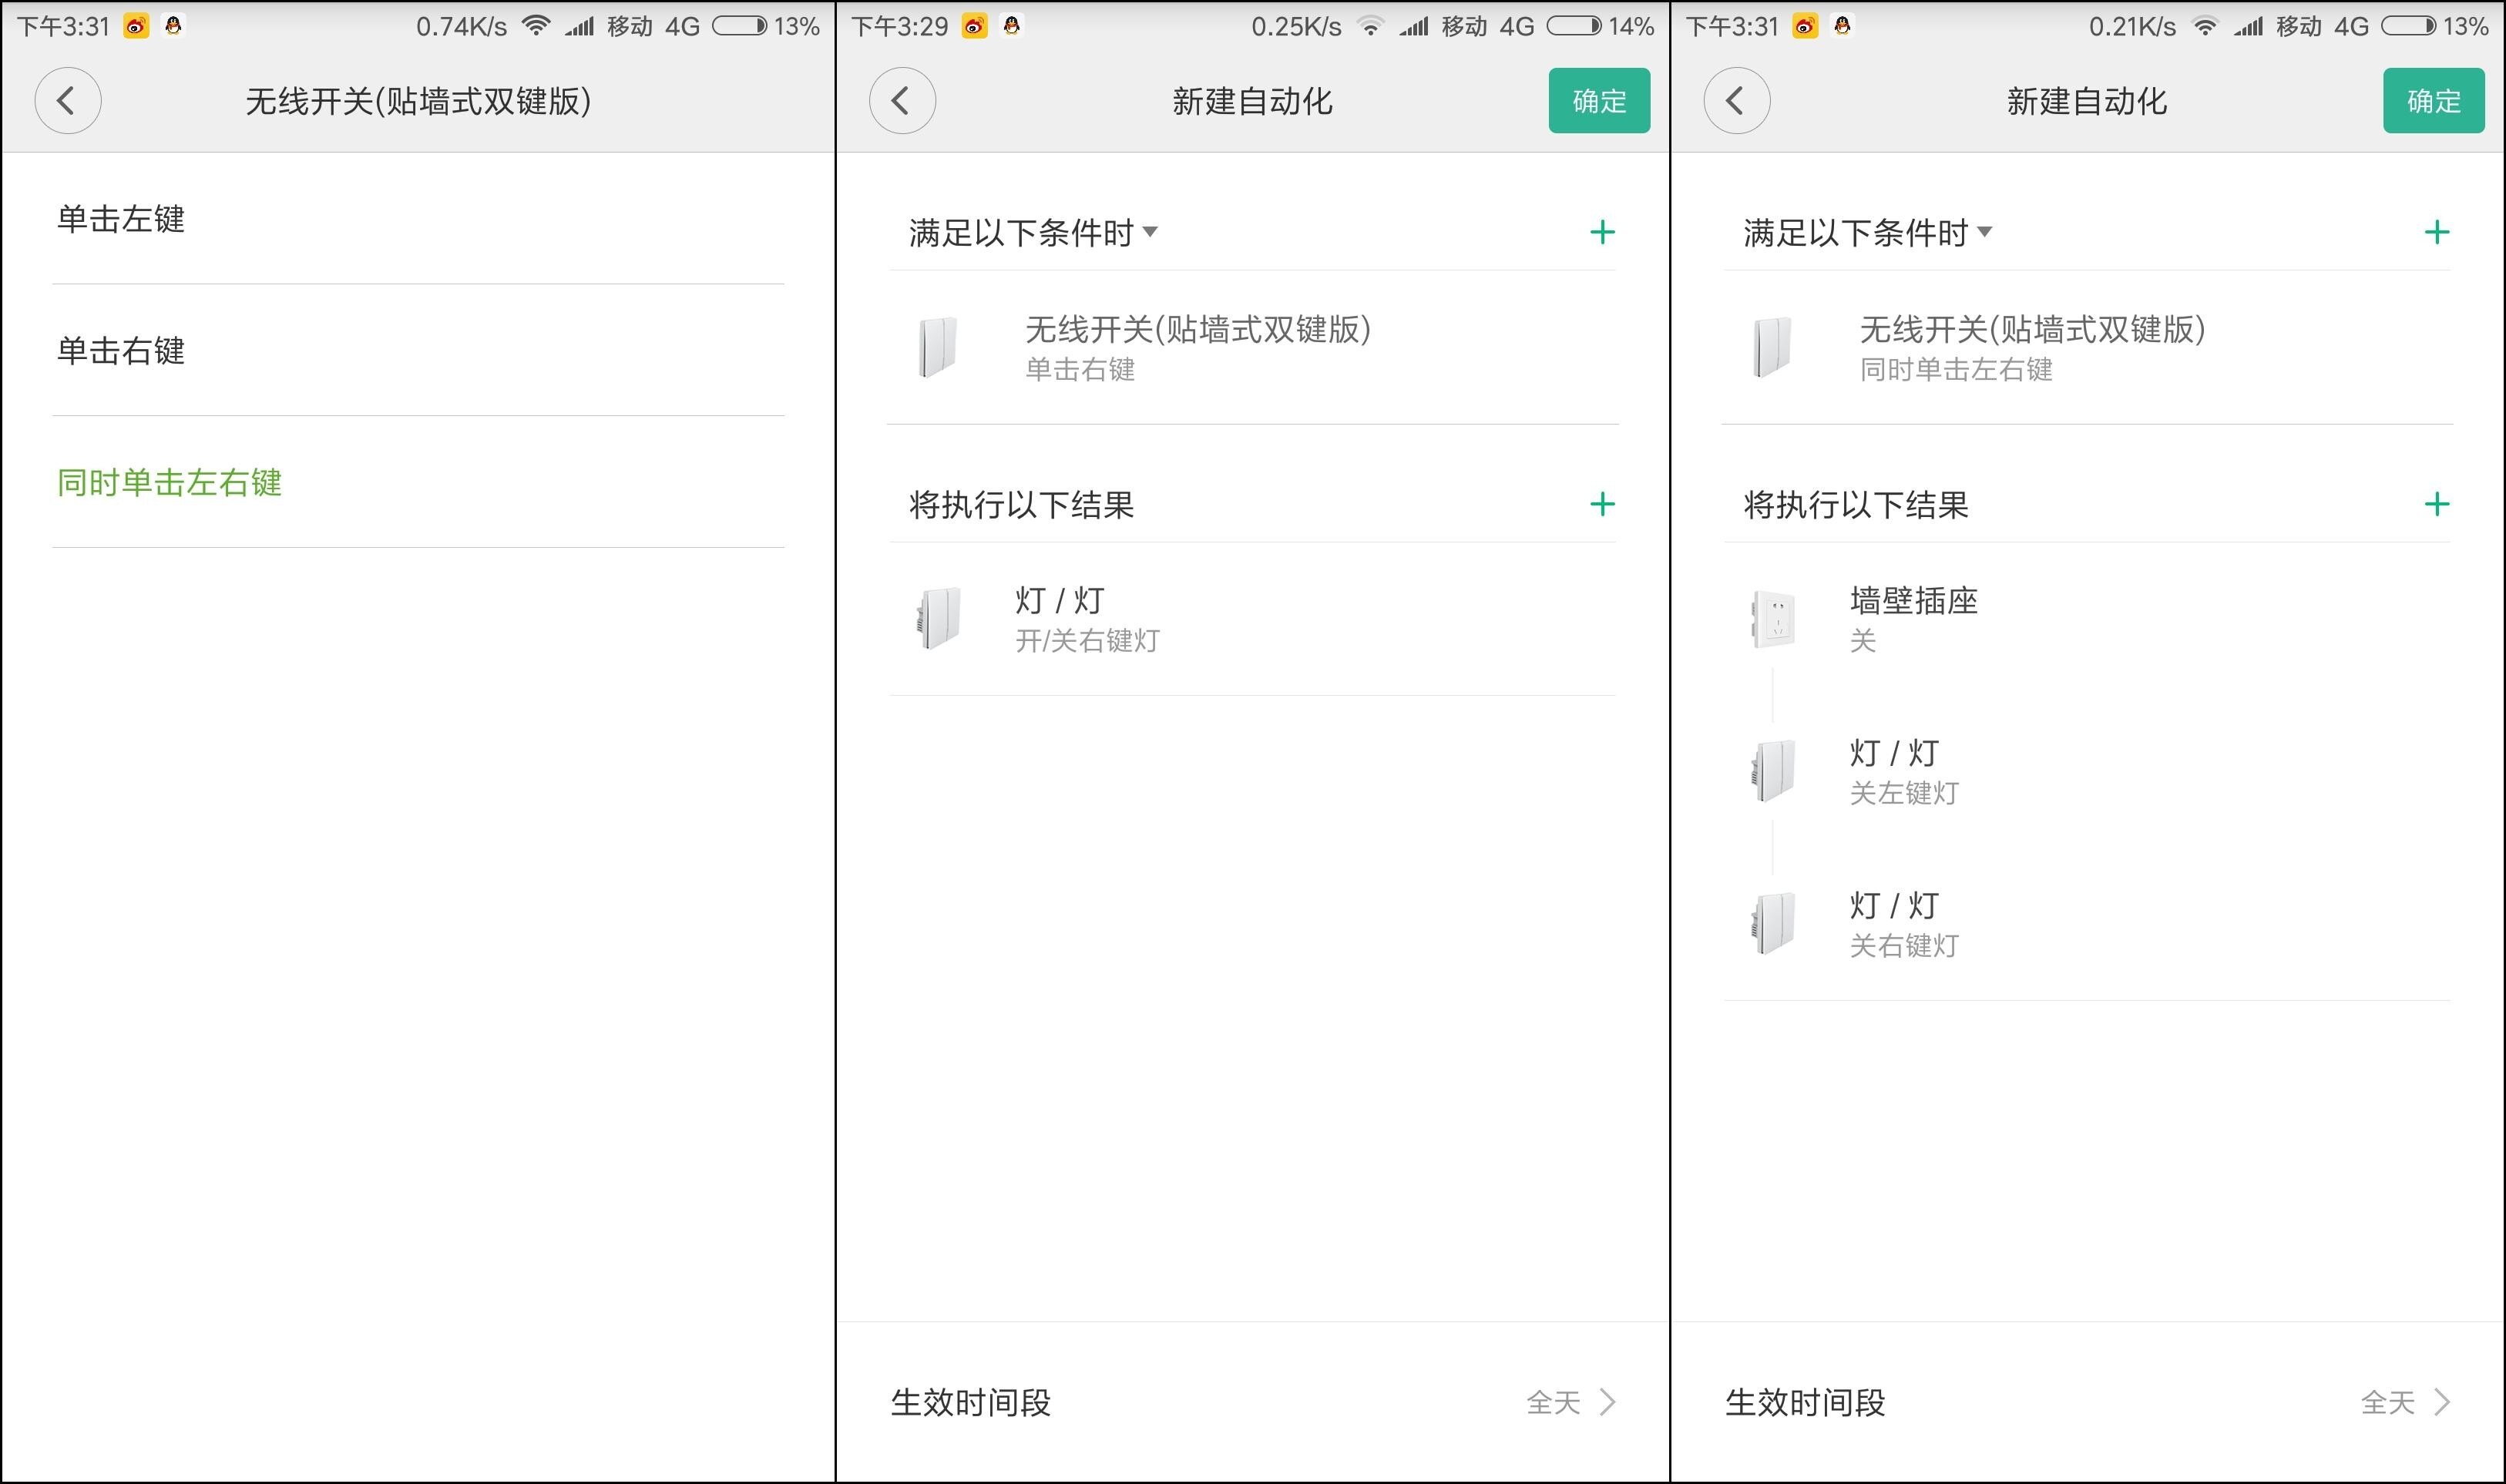
Task: Tap back arrow in middle automation screen
Action: [902, 100]
